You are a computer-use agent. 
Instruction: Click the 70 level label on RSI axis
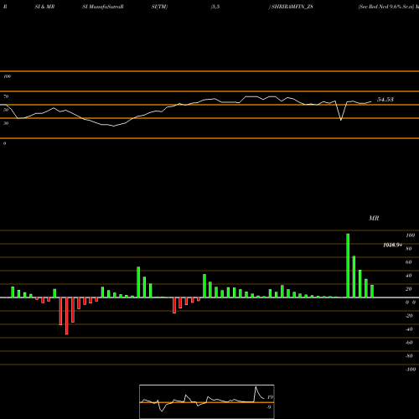coord(6,96)
